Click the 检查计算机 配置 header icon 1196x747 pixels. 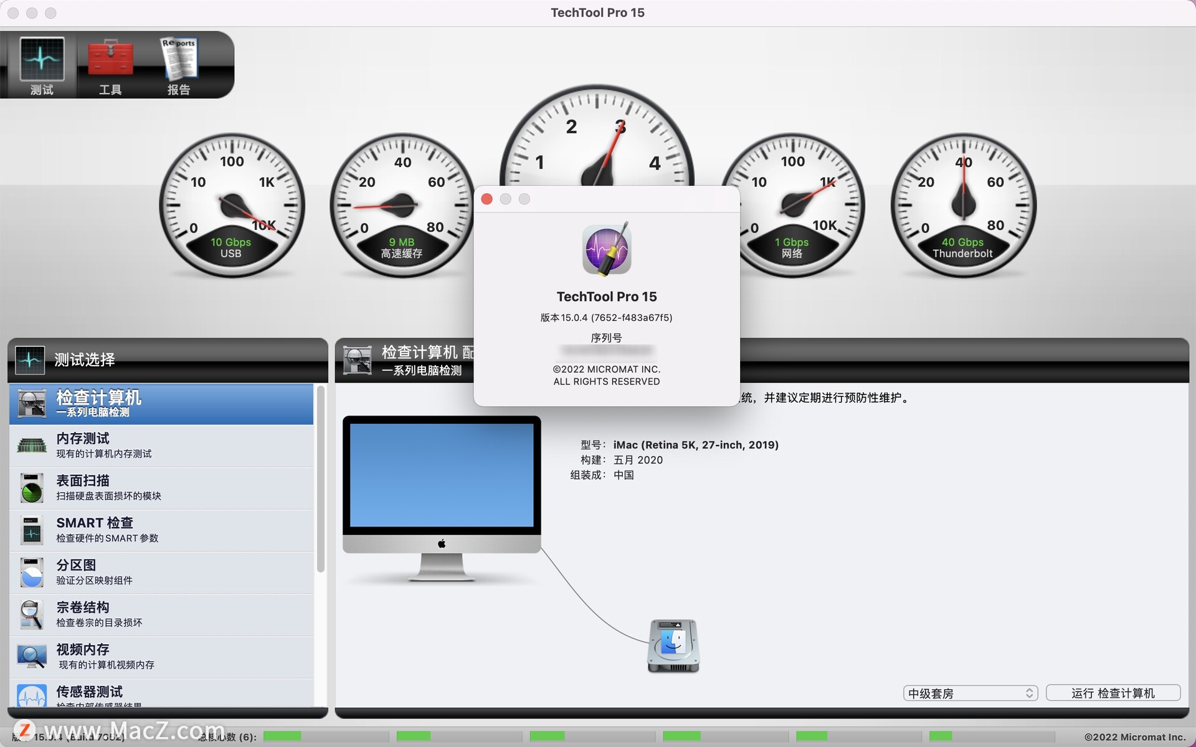click(358, 360)
